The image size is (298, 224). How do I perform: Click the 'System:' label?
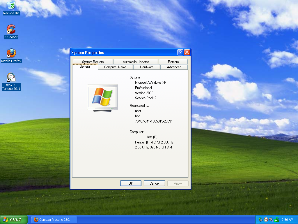click(x=135, y=77)
